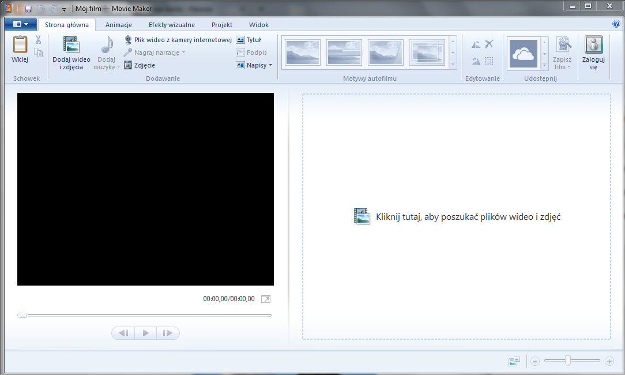Image resolution: width=625 pixels, height=375 pixels.
Task: Click the Wklej (Paste) clipboard icon
Action: point(20,44)
